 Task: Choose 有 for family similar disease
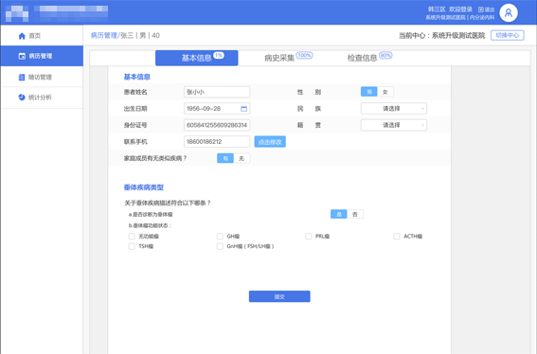coord(225,158)
